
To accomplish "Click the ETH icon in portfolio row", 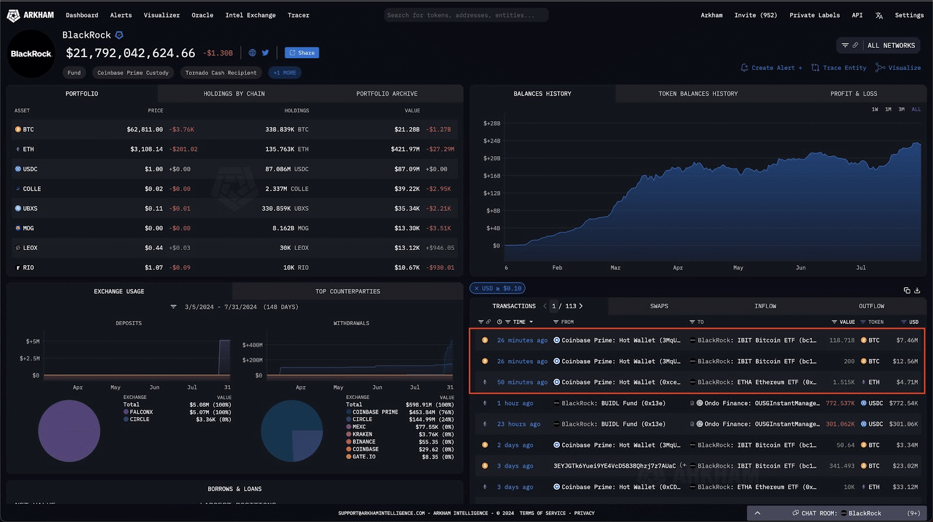I will [x=18, y=149].
